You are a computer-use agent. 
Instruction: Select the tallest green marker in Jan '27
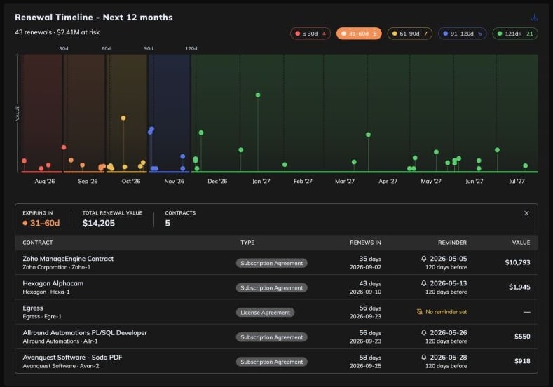(258, 95)
